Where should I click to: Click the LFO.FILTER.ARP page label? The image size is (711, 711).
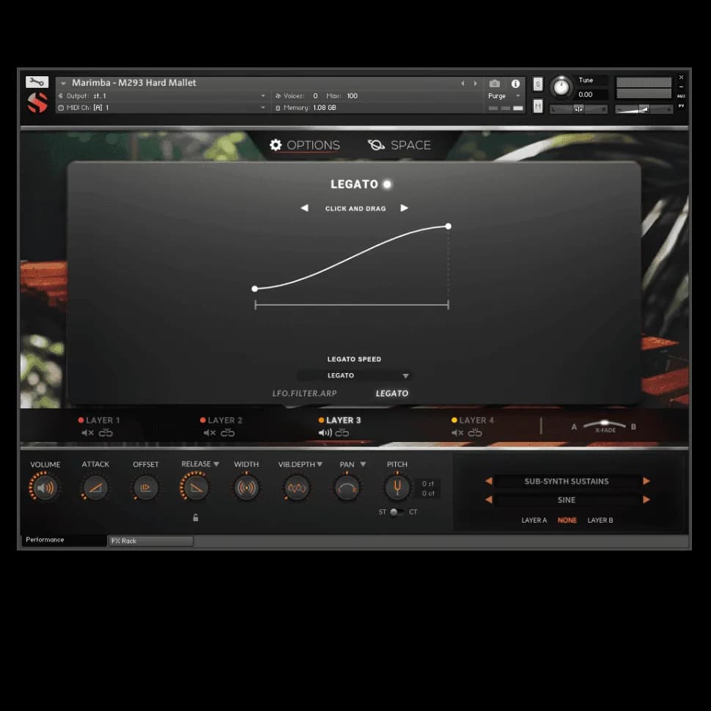tap(304, 394)
